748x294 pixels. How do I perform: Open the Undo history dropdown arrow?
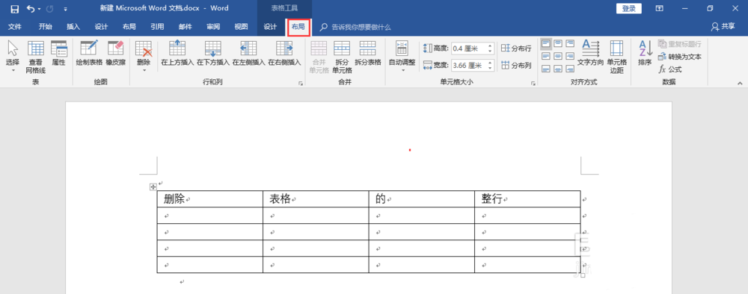tap(39, 9)
